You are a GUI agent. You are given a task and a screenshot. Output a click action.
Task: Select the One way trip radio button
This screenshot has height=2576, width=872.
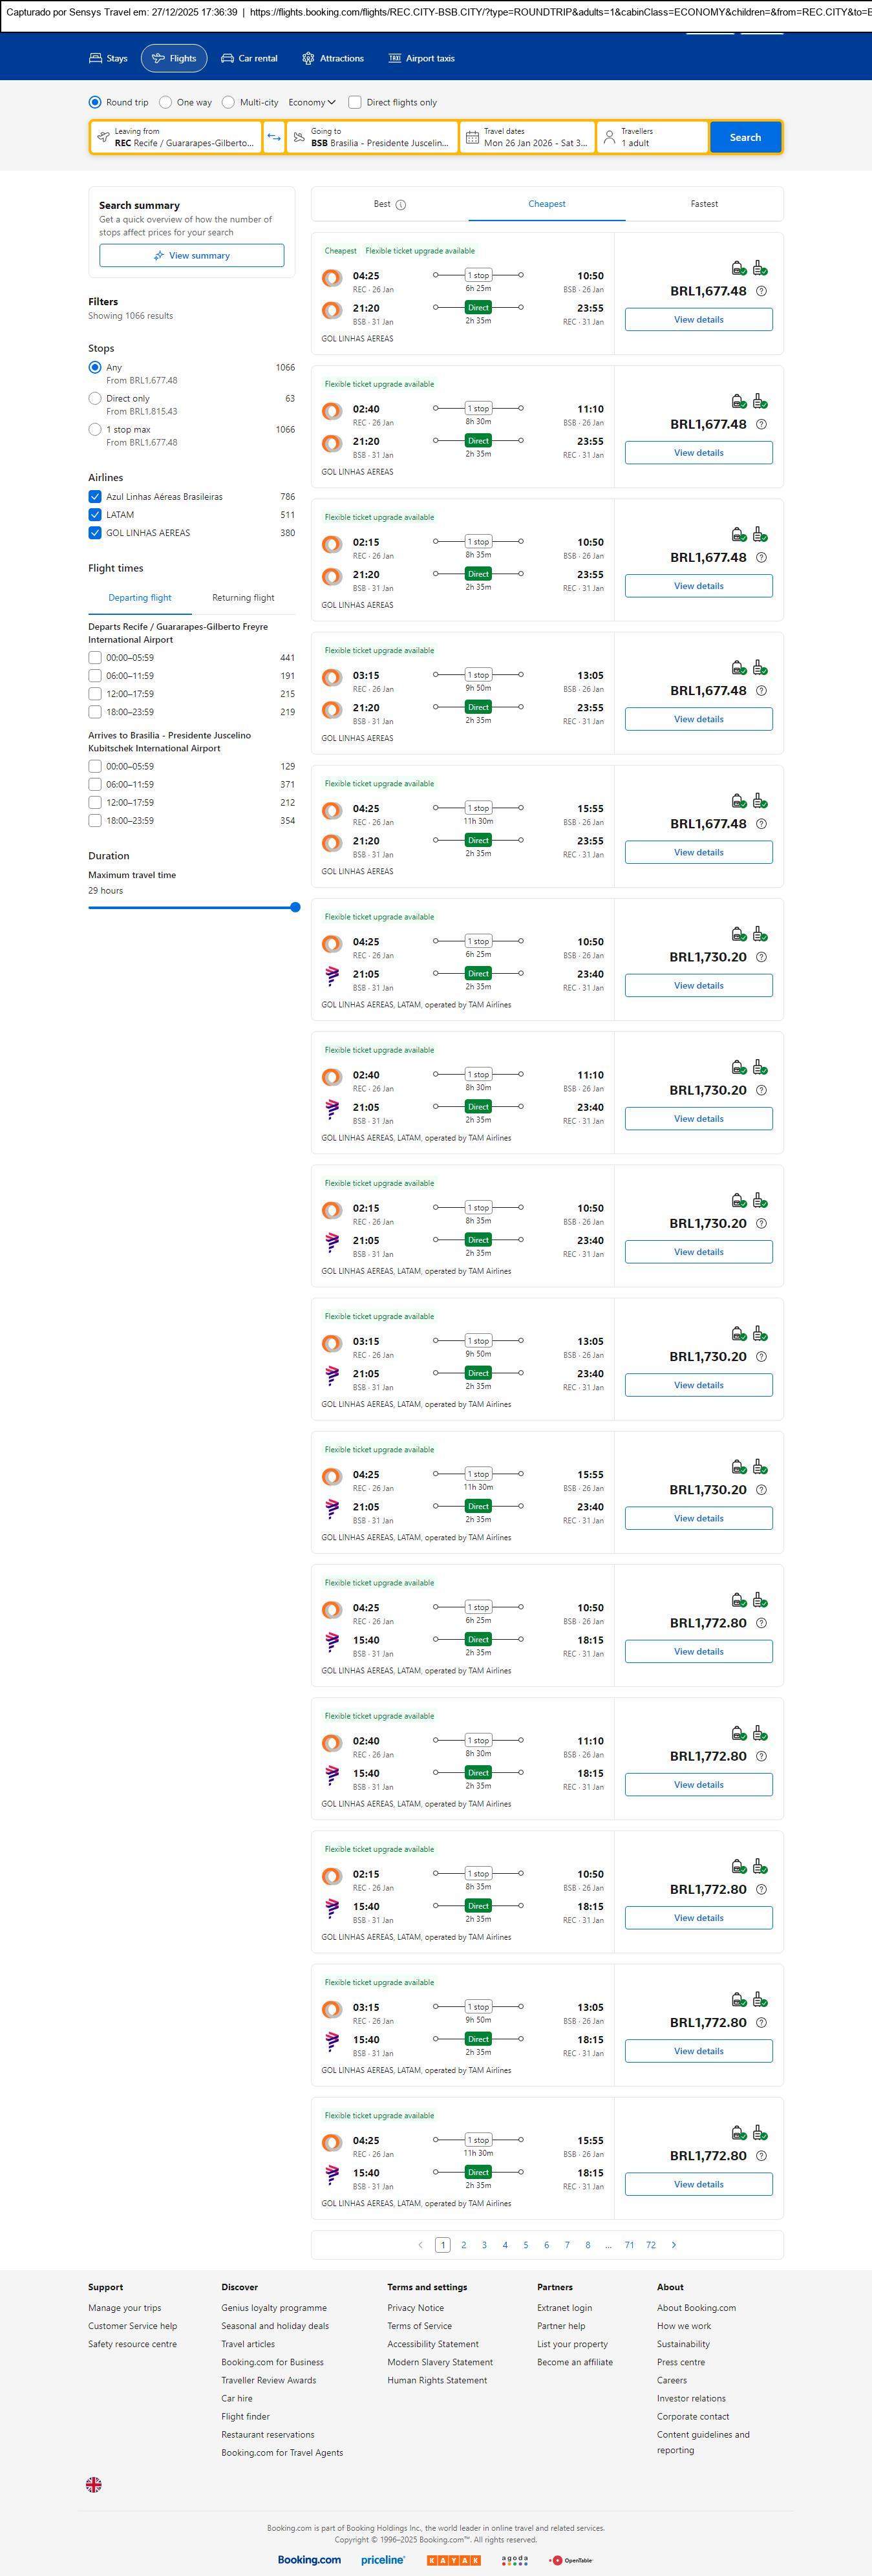166,102
